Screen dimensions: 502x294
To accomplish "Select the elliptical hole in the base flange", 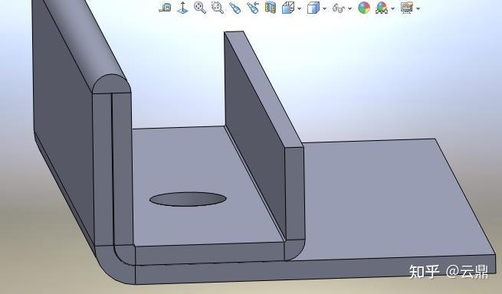I will click(188, 199).
